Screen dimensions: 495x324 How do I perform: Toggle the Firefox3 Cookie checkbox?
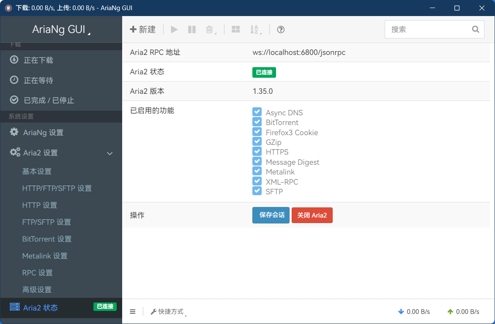[257, 131]
